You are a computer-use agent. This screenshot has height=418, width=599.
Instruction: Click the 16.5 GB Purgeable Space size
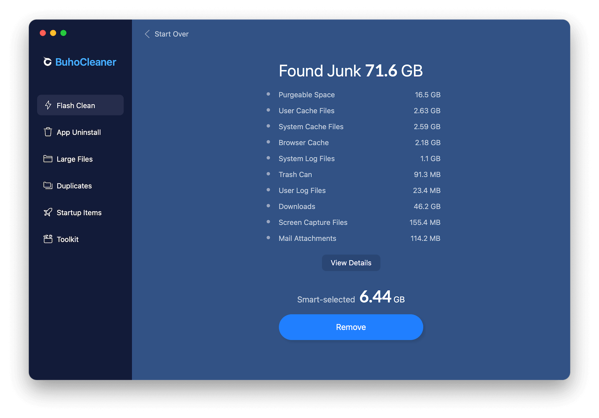tap(428, 95)
